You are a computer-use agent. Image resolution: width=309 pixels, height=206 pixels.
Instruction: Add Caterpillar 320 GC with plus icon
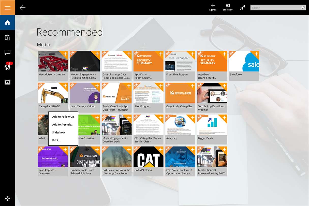[x=65, y=86]
